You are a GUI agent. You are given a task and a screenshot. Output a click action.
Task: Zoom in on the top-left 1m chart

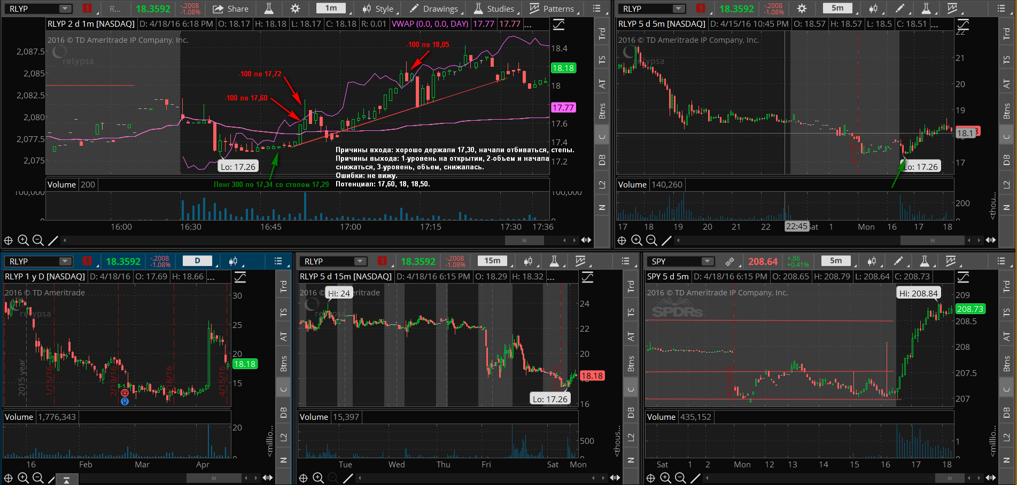click(x=23, y=240)
